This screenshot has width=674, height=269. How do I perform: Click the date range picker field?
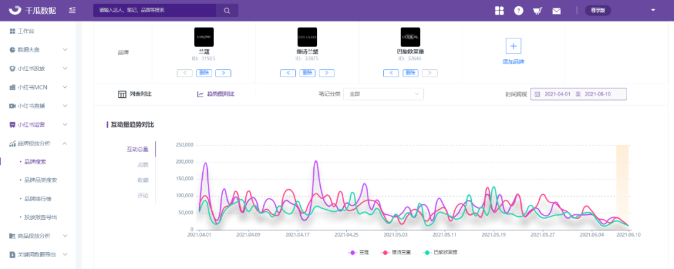click(579, 94)
